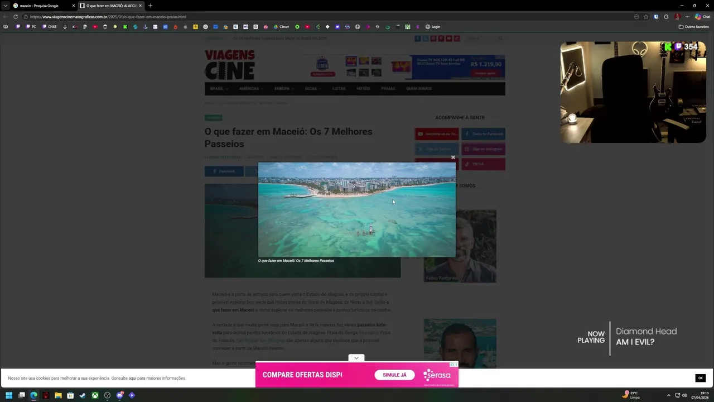Open the 'CHAT' bookmark
Image resolution: width=714 pixels, height=402 pixels.
[50, 27]
